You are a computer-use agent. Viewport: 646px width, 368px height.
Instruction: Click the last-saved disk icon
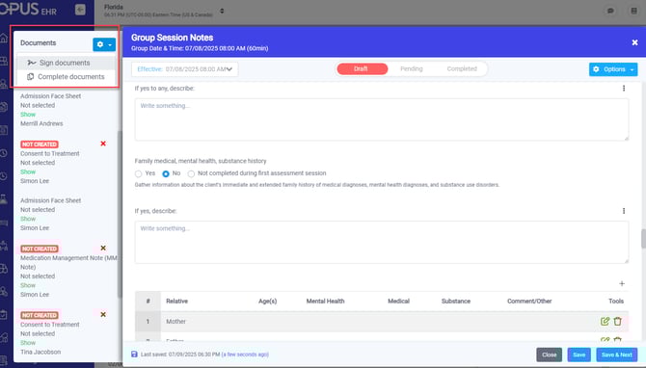[x=134, y=354]
